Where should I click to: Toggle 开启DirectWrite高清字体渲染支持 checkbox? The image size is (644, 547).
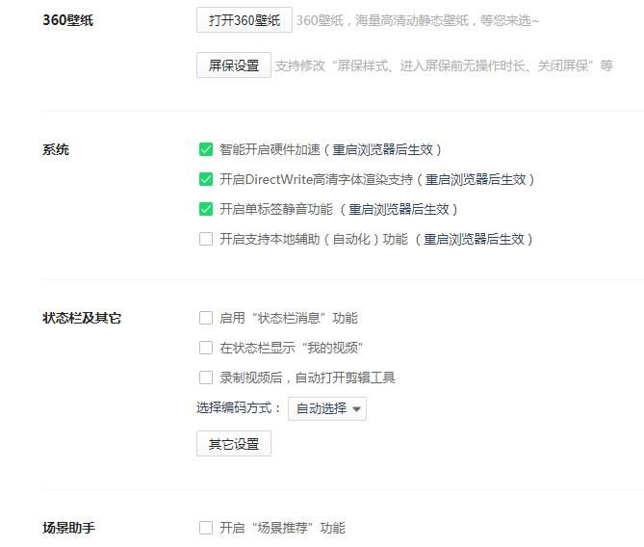click(x=206, y=179)
